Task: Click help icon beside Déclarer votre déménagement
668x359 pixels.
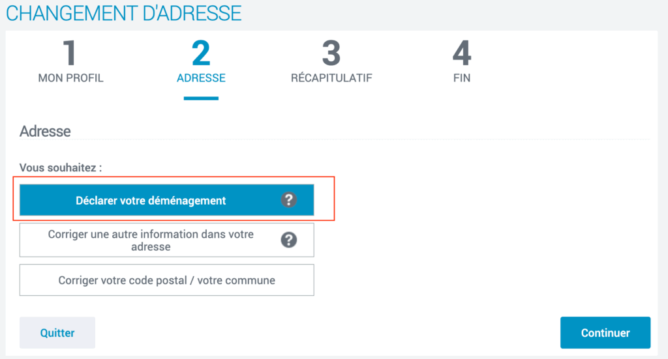Action: (288, 200)
